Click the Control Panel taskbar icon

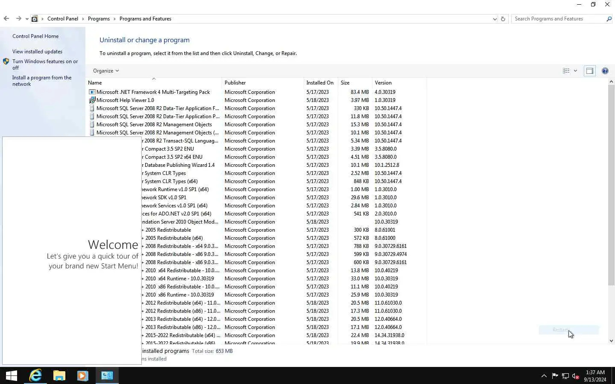[107, 375]
